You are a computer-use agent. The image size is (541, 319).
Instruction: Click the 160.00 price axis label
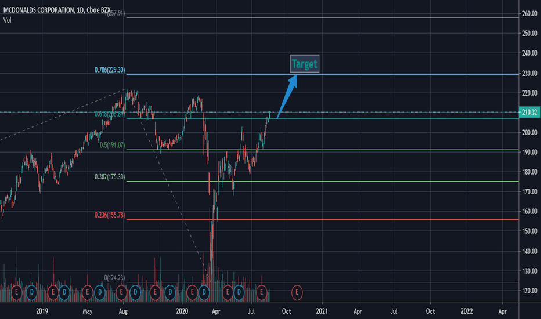(529, 211)
